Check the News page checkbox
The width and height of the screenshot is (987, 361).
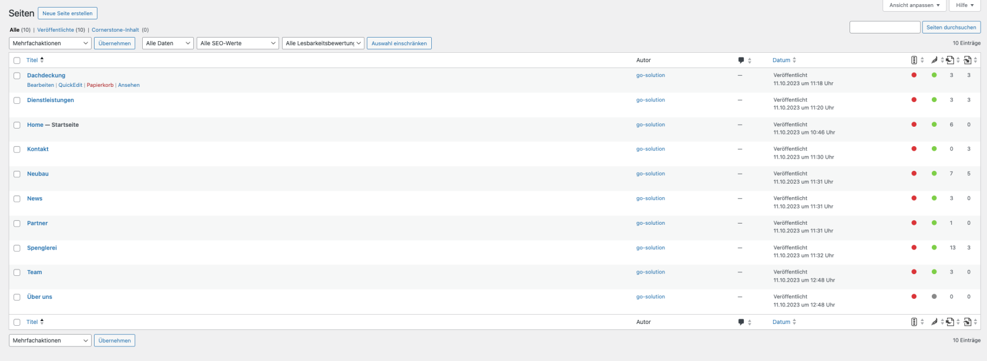(17, 199)
